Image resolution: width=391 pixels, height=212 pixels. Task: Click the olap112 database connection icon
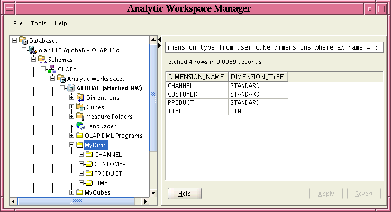tap(33, 50)
